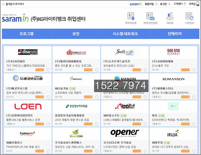Click the IRUJA logo
Screen dimensions: 201x155
point(173,133)
